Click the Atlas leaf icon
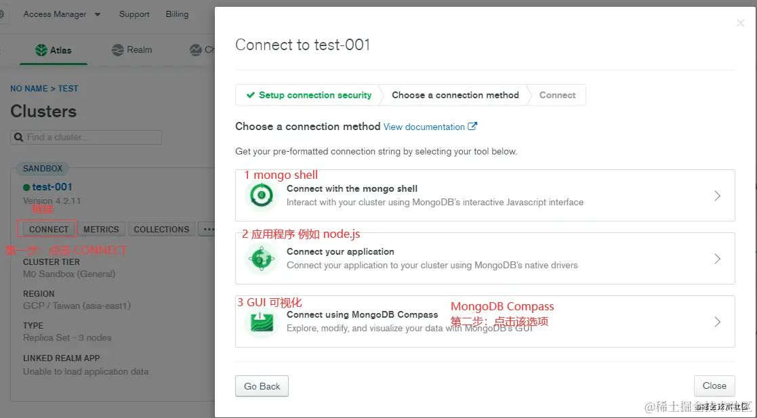757x418 pixels. [x=41, y=49]
